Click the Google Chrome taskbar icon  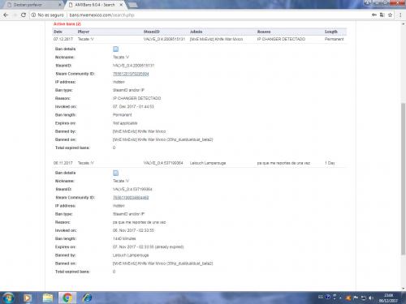click(x=67, y=298)
